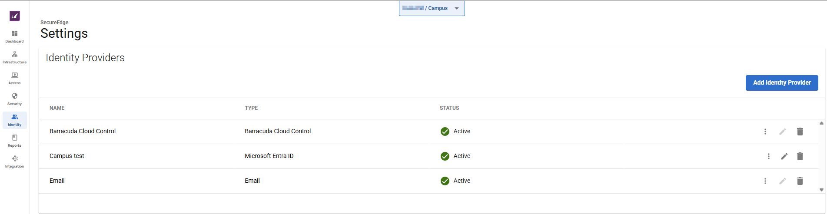This screenshot has height=214, width=827.
Task: Open the Dashboard section
Action: pyautogui.click(x=15, y=36)
